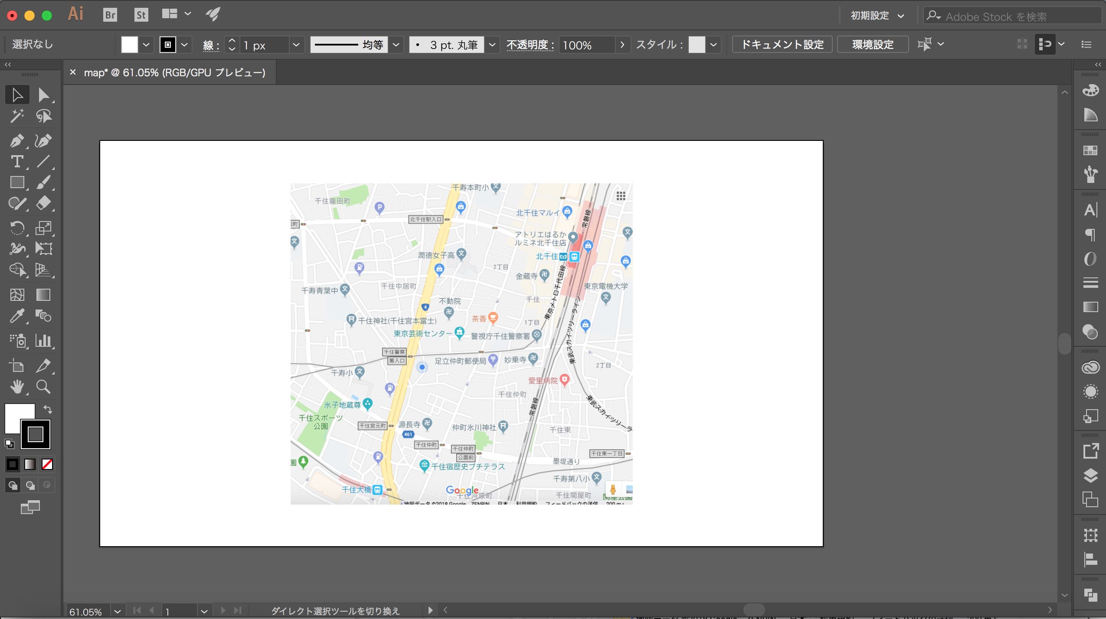
Task: Open the 初期設定 workspace switcher
Action: pyautogui.click(x=877, y=16)
